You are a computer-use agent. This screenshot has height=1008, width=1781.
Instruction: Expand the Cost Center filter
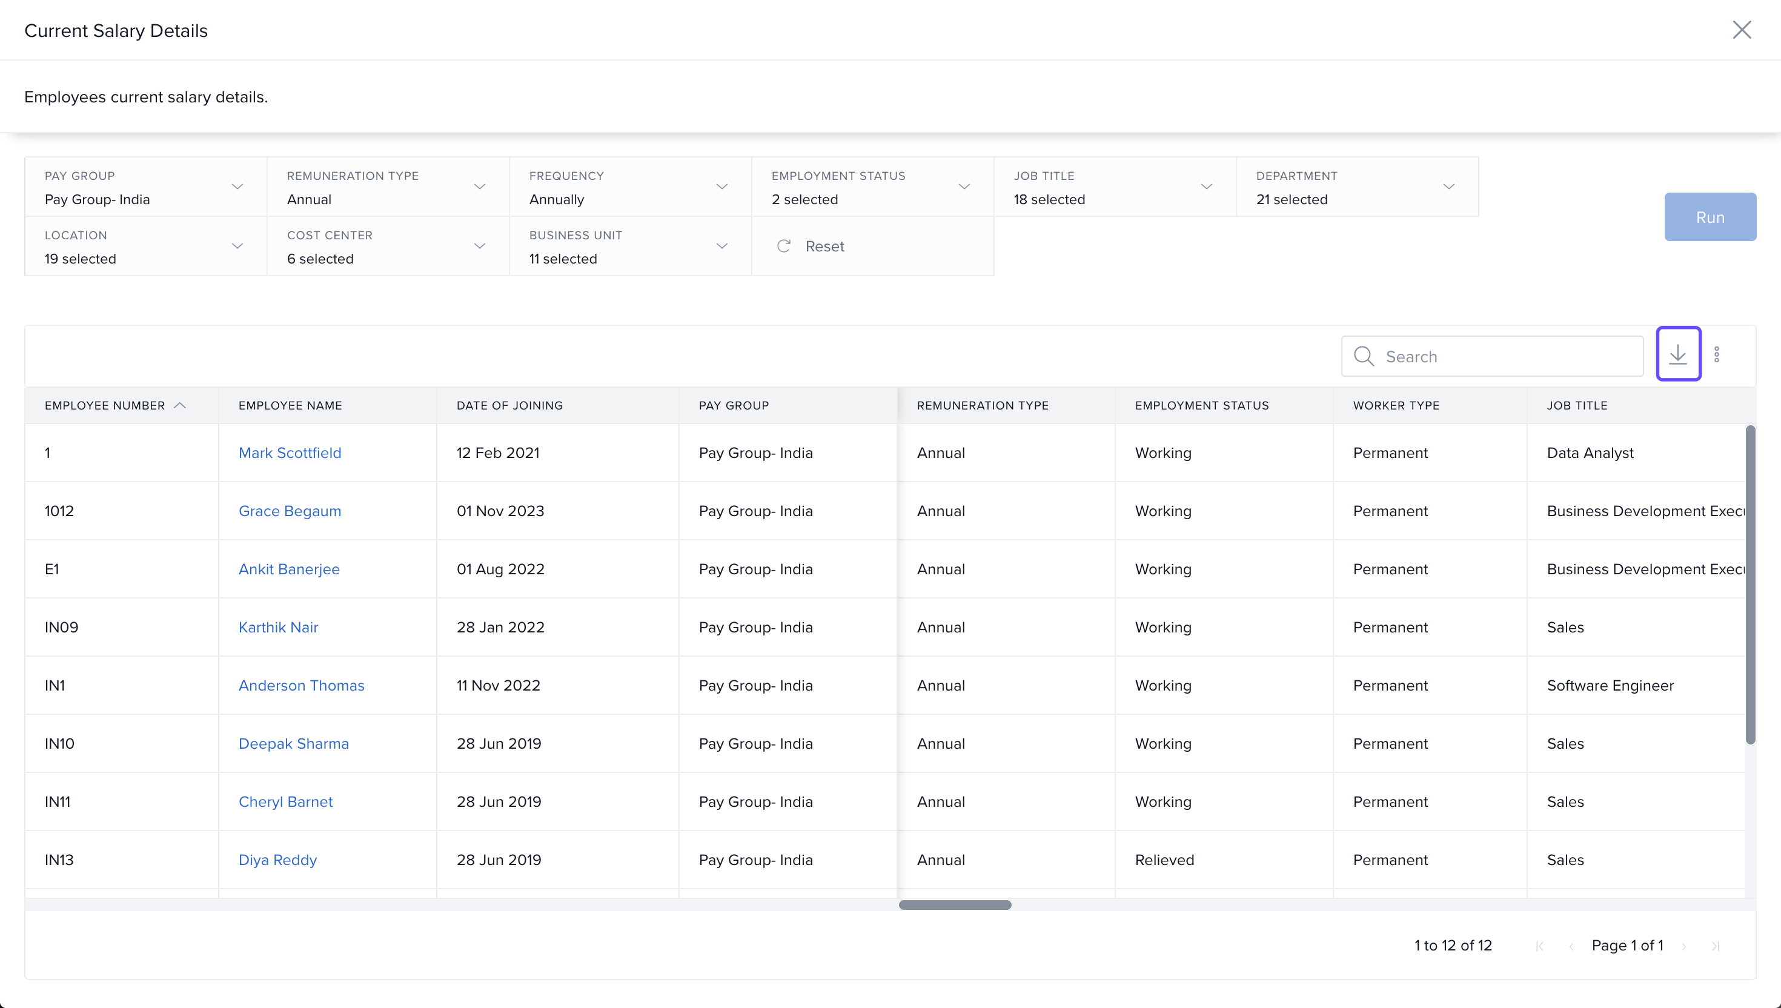pyautogui.click(x=480, y=247)
